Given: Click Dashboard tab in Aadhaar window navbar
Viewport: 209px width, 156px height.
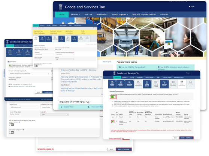Looking at the screenshot, I should pos(117,77).
